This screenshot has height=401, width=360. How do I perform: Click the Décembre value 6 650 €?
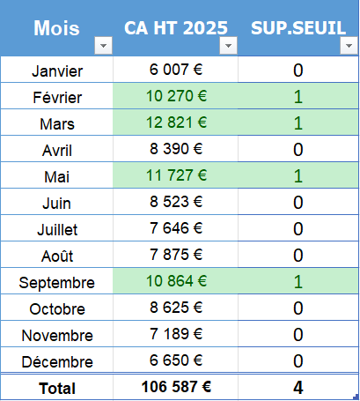(x=175, y=360)
